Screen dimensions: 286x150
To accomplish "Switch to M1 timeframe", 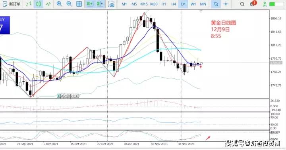I will pos(124,4).
